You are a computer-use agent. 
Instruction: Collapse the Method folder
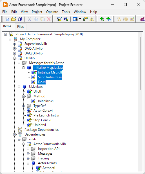pyautogui.click(x=23, y=96)
